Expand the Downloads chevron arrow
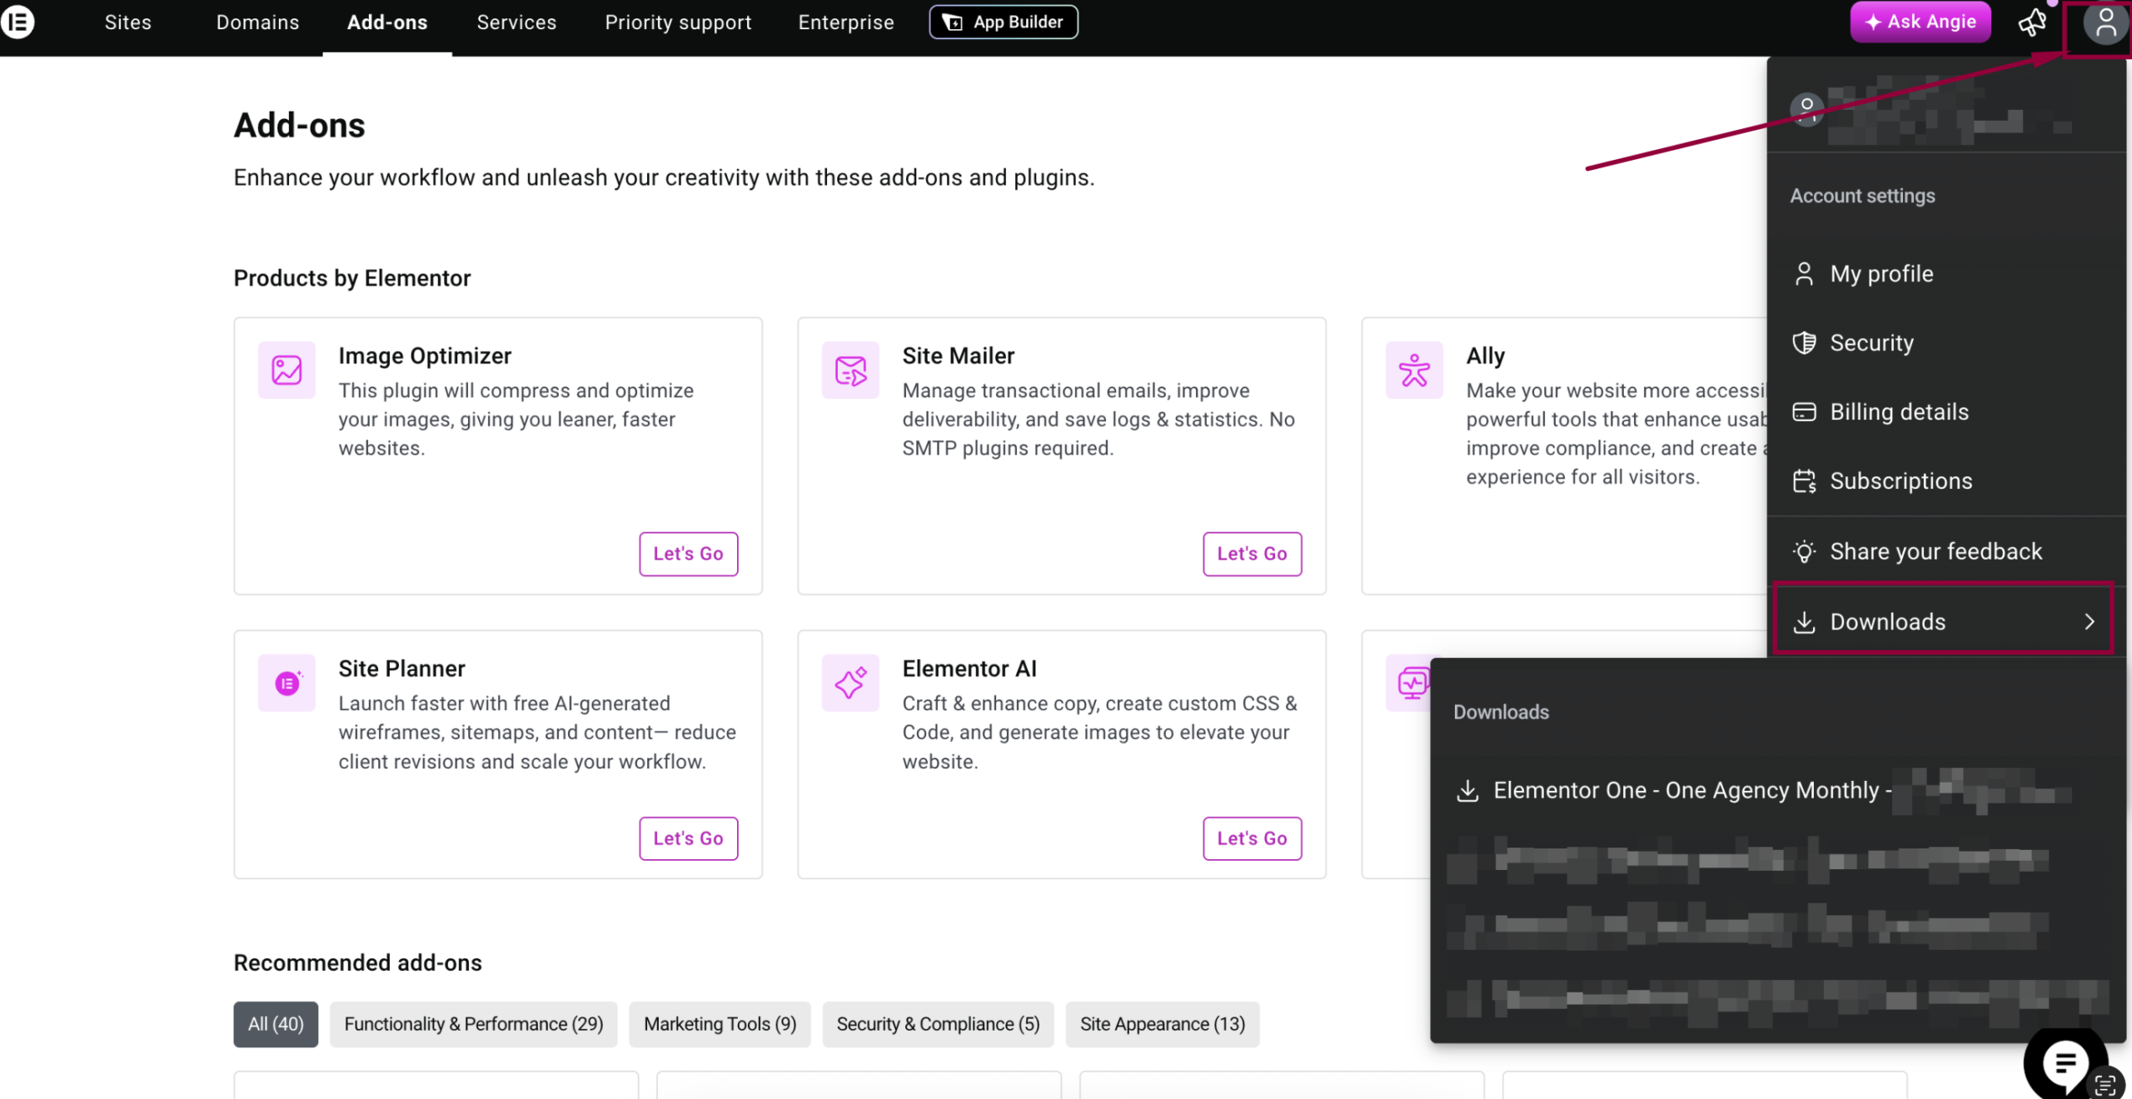The height and width of the screenshot is (1099, 2132). (x=2090, y=621)
